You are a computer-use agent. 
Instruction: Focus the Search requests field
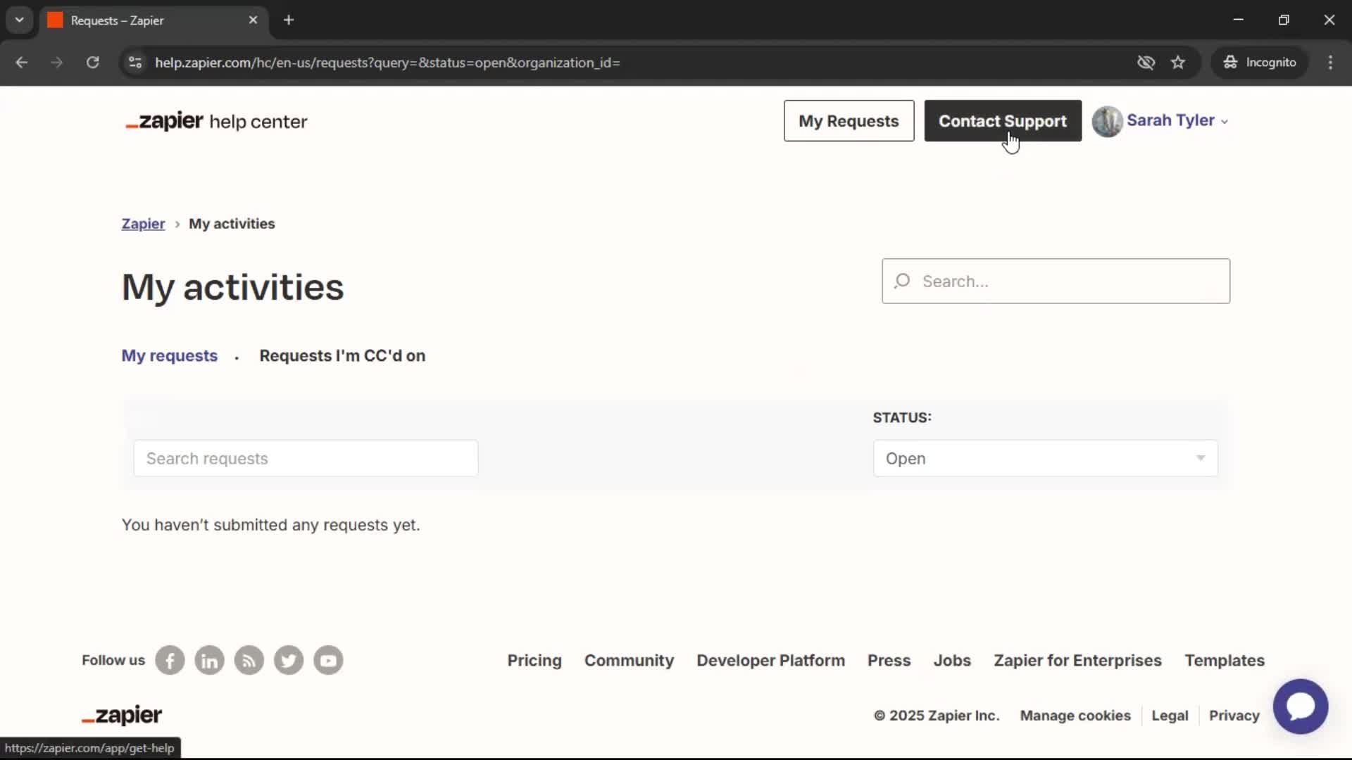[306, 459]
